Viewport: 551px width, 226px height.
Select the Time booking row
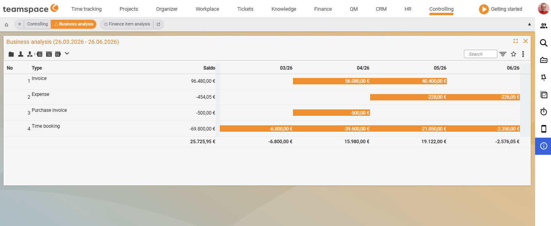tap(267, 129)
